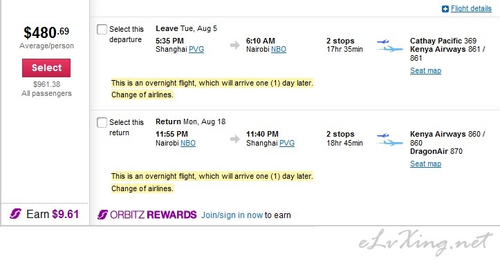
Task: Click Join/sign in now link
Action: 232,215
